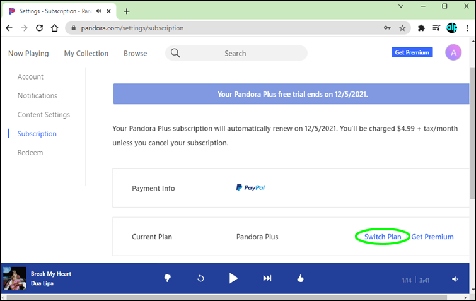Open the tab search chevron
Image resolution: width=476 pixels, height=301 pixels.
coord(401,6)
